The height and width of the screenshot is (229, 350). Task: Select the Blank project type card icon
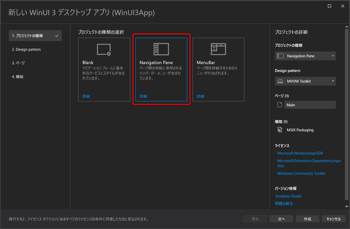(104, 49)
